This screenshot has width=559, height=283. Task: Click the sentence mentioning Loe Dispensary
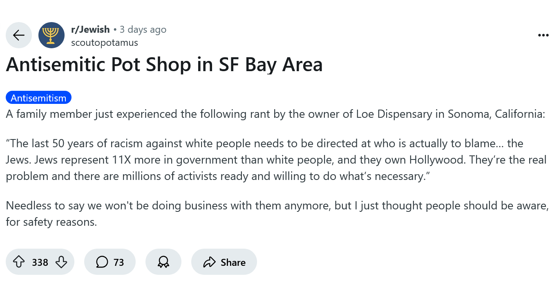(x=275, y=114)
